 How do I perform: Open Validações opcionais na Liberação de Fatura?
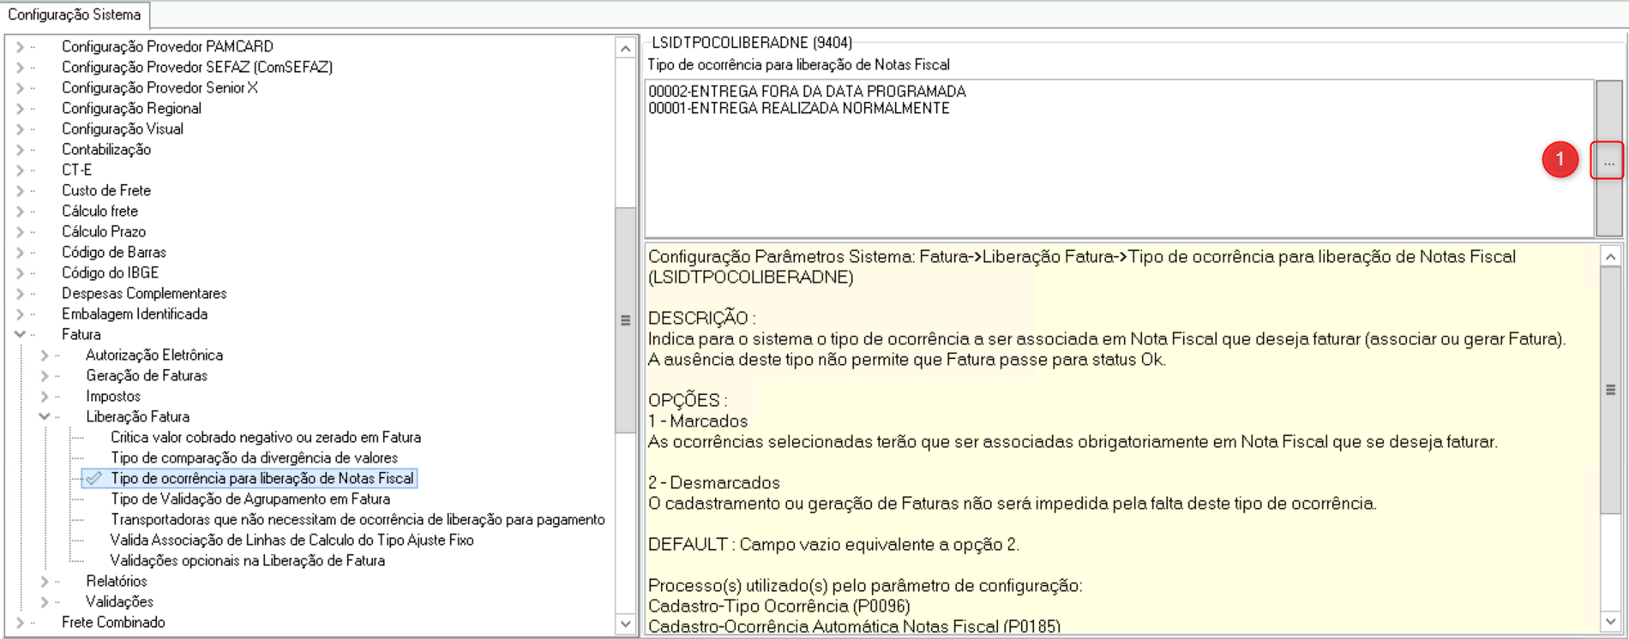tap(248, 560)
